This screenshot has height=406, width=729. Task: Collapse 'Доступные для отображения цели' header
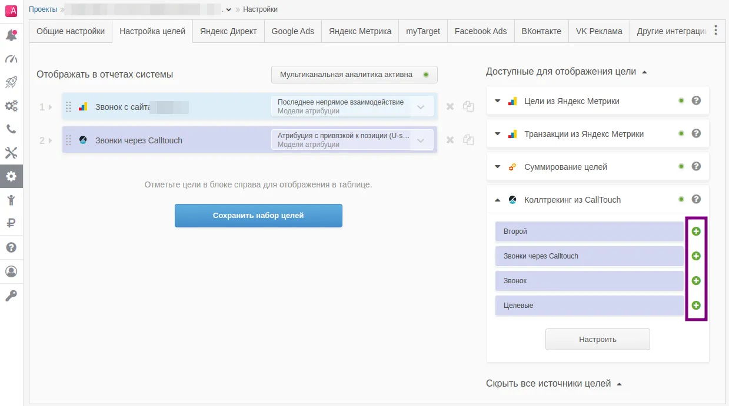[x=644, y=72]
